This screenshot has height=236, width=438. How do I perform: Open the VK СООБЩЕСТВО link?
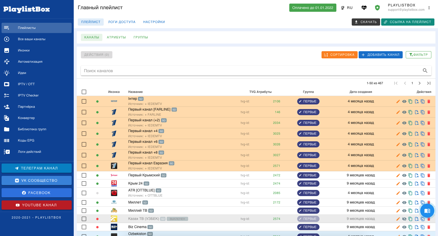coord(37,180)
